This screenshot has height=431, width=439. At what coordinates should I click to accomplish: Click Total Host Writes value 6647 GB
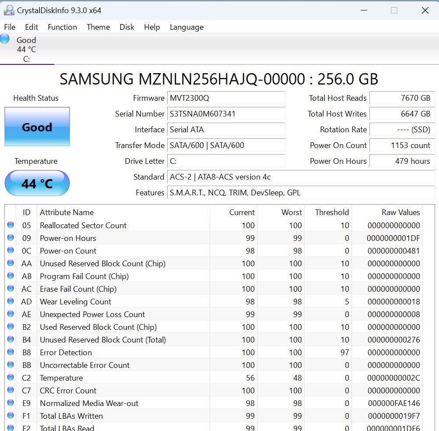[x=402, y=114]
